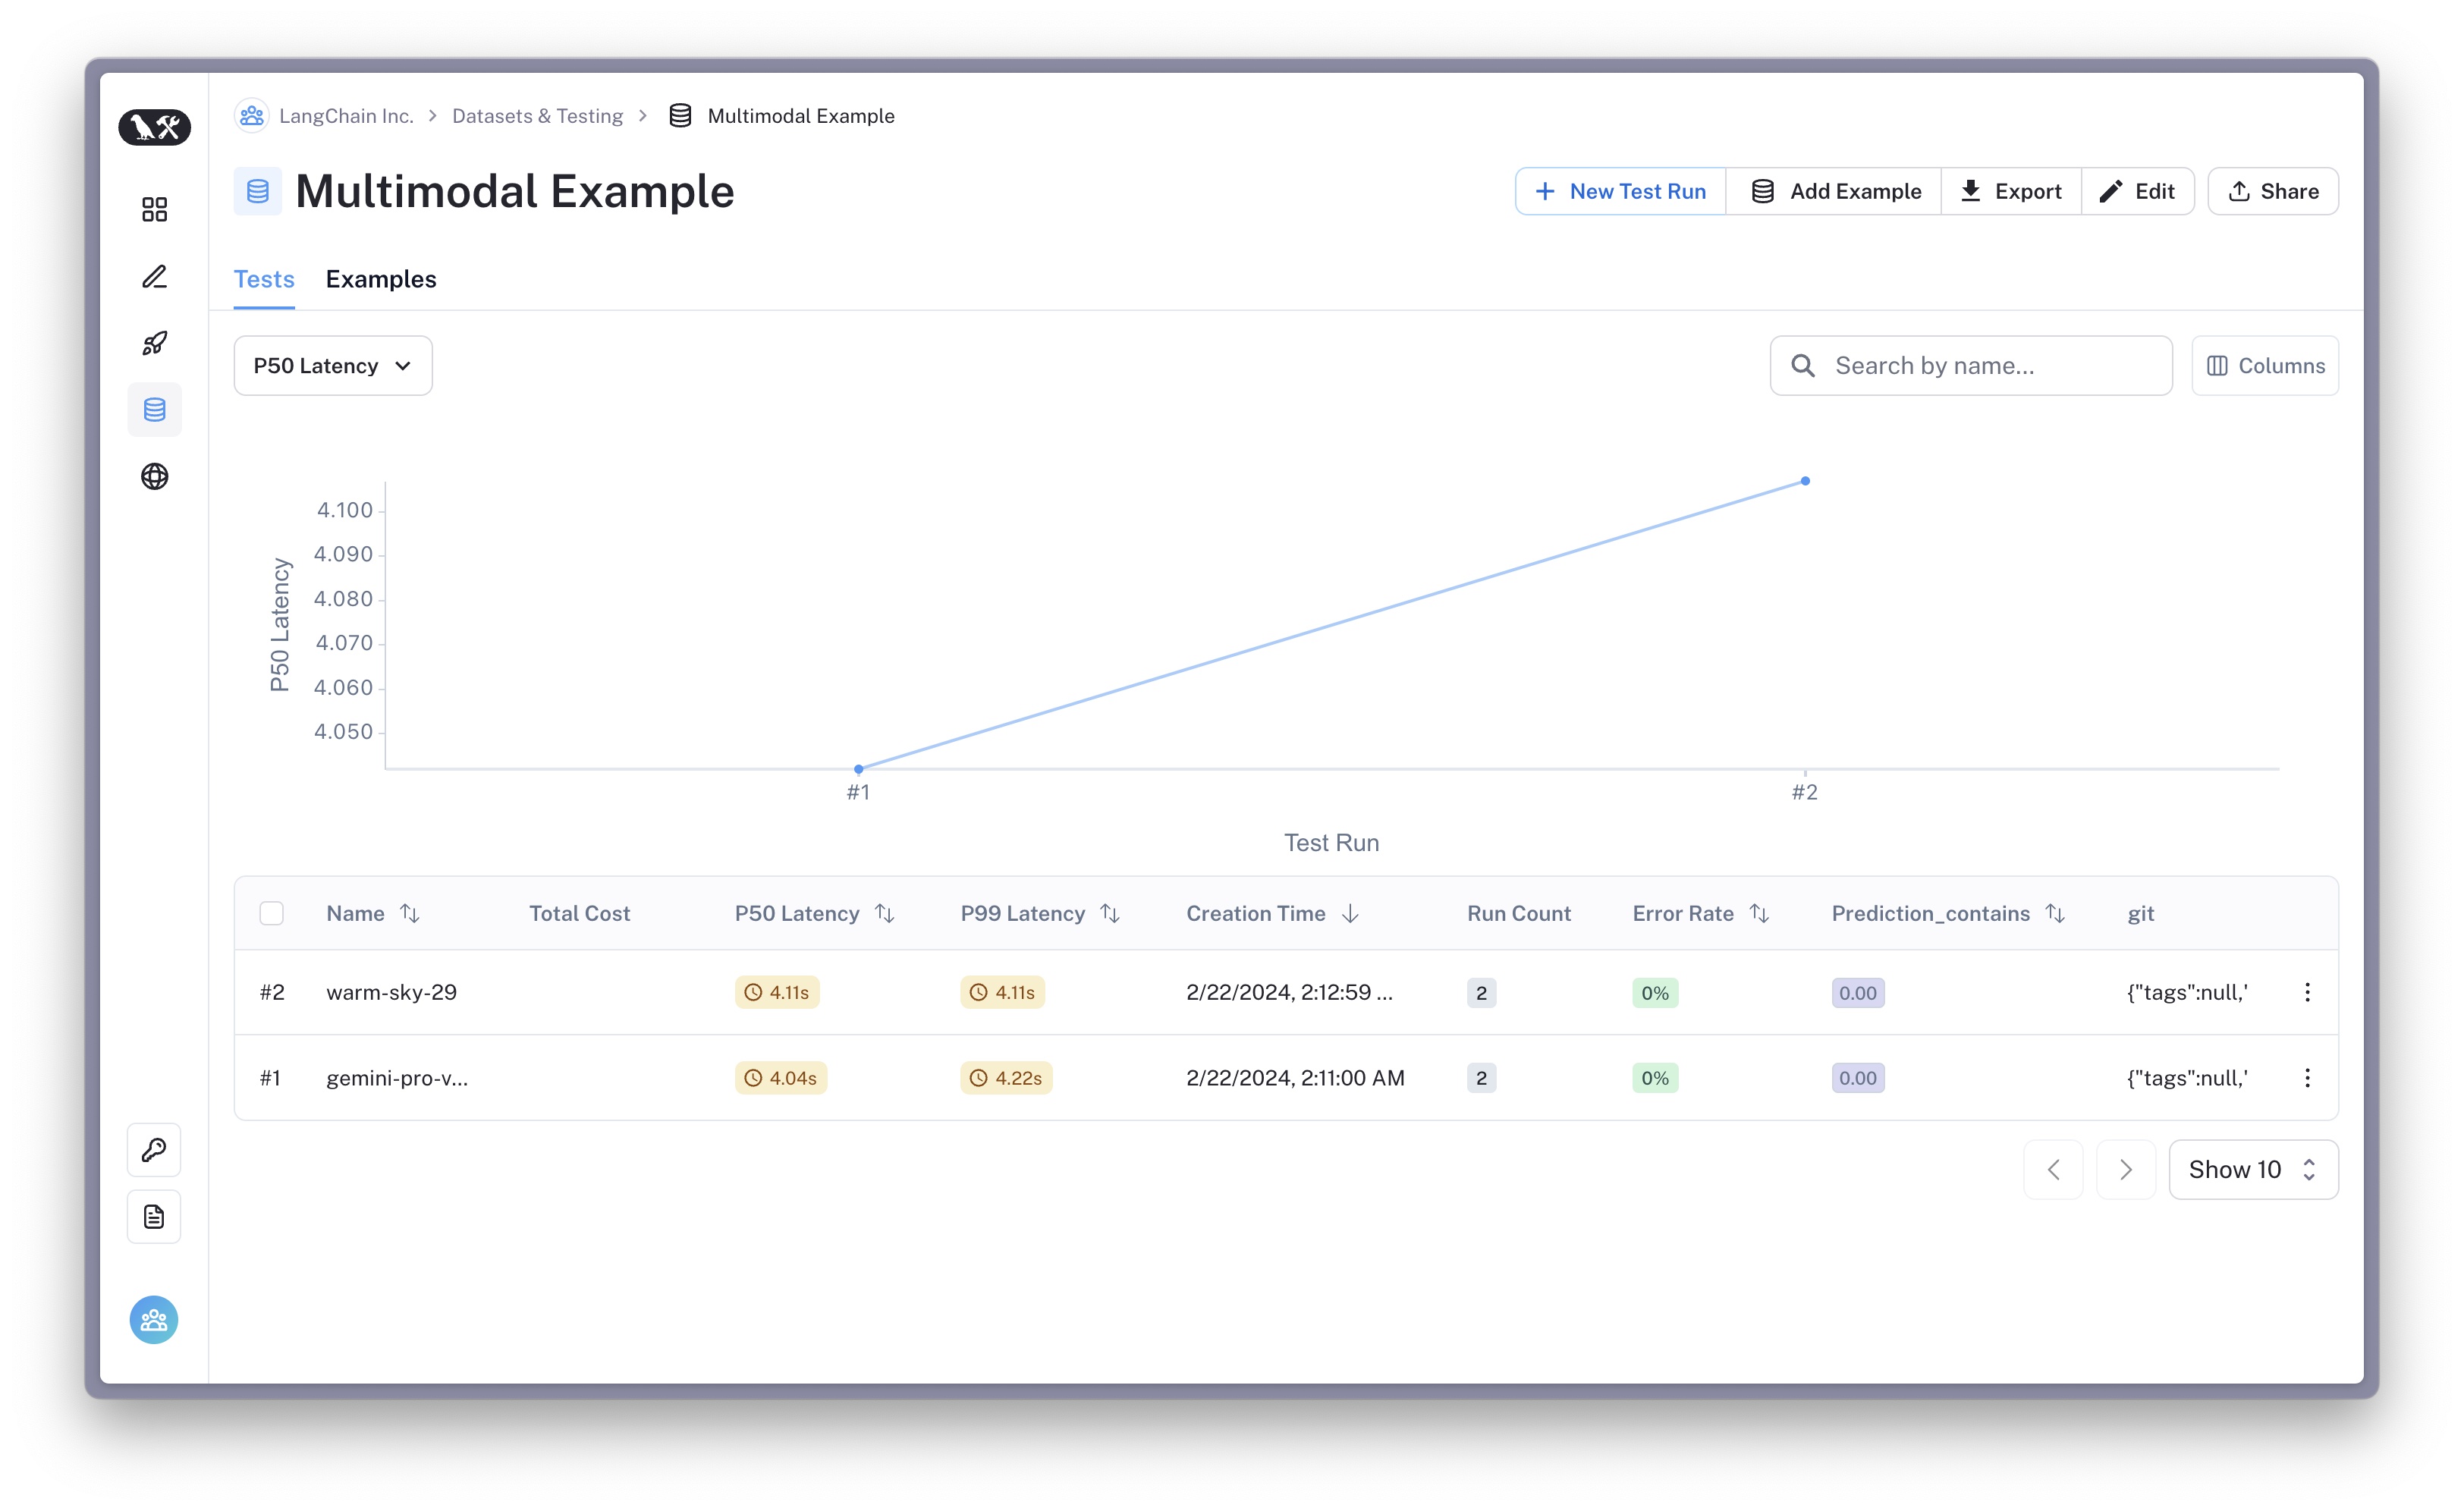
Task: Open the API keys icon in sidebar
Action: pyautogui.click(x=154, y=1150)
